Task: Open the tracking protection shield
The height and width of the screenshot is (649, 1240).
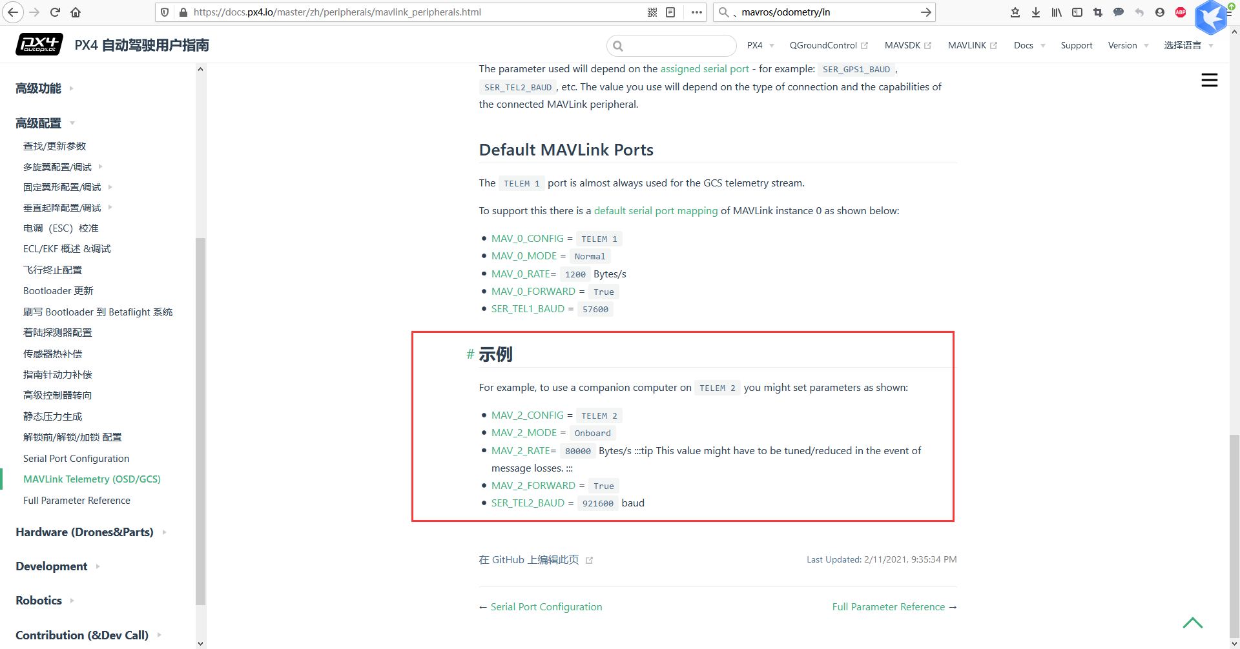Action: pyautogui.click(x=165, y=12)
